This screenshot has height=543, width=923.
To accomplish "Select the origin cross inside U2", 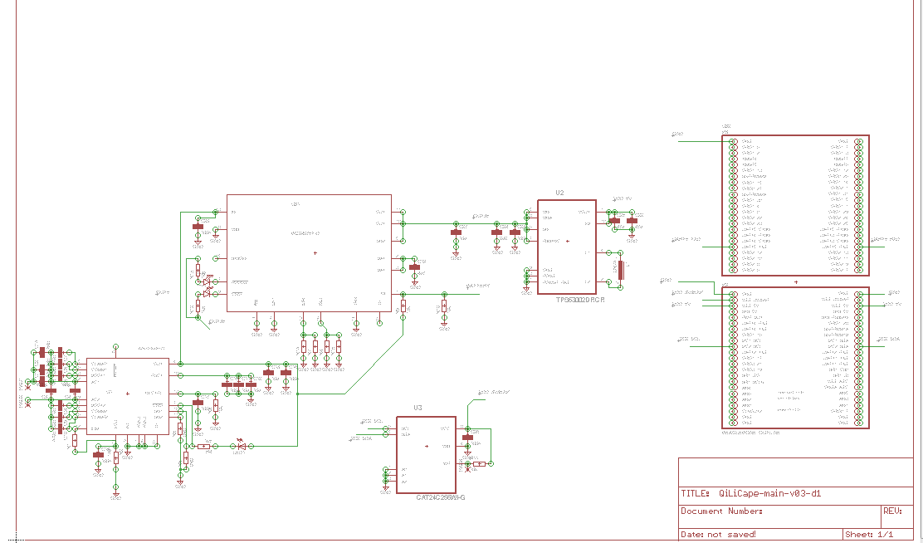I will coord(568,241).
